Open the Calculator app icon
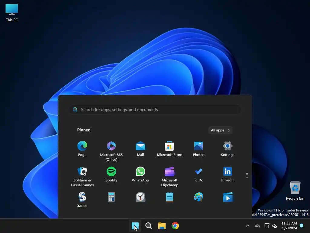The height and width of the screenshot is (233, 310). pos(111,197)
